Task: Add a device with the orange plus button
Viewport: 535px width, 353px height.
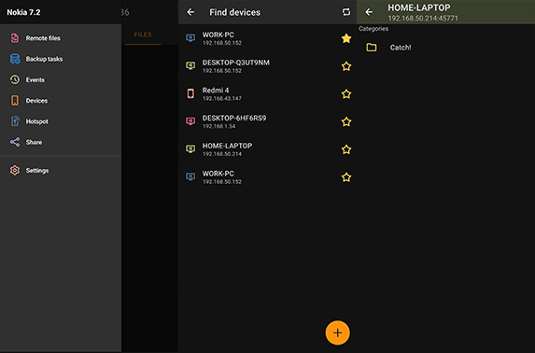Action: click(337, 332)
